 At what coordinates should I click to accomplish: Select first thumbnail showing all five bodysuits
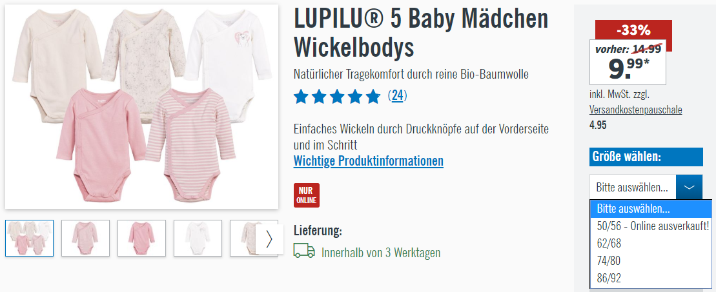point(29,238)
